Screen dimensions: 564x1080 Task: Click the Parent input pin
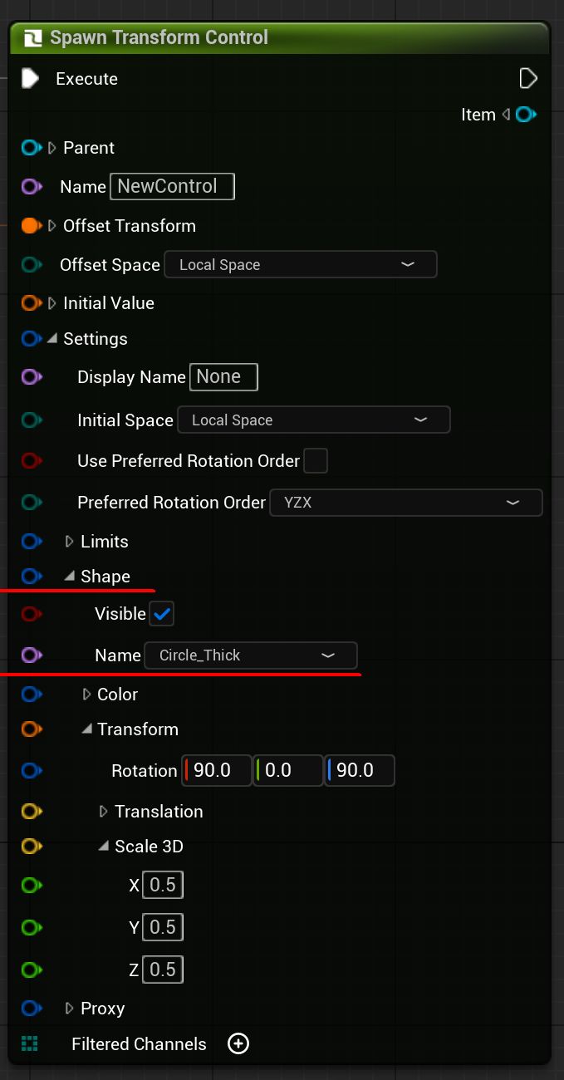[x=32, y=148]
